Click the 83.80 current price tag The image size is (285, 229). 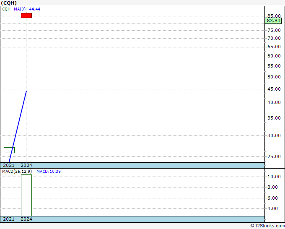pyautogui.click(x=273, y=21)
